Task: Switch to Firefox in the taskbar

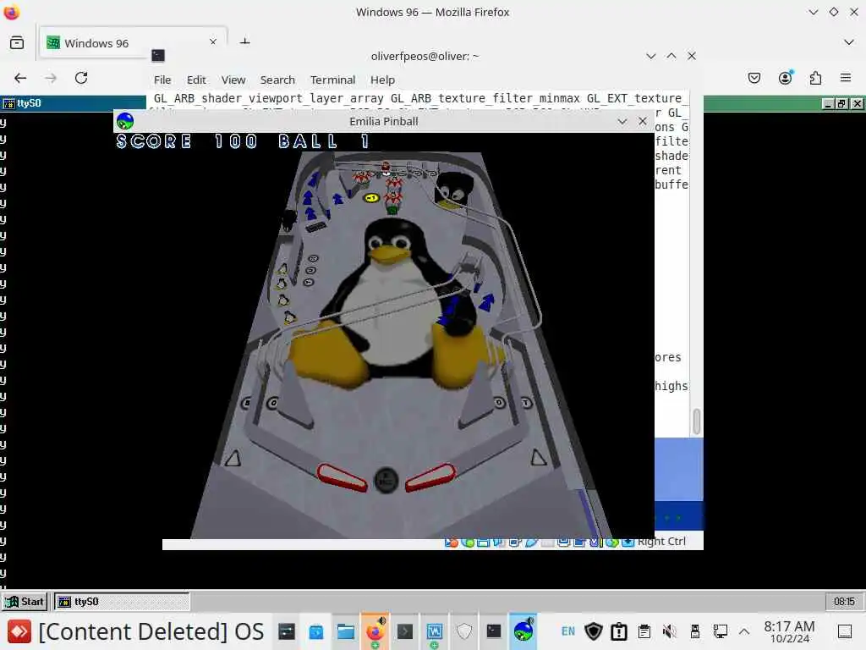Action: [375, 631]
